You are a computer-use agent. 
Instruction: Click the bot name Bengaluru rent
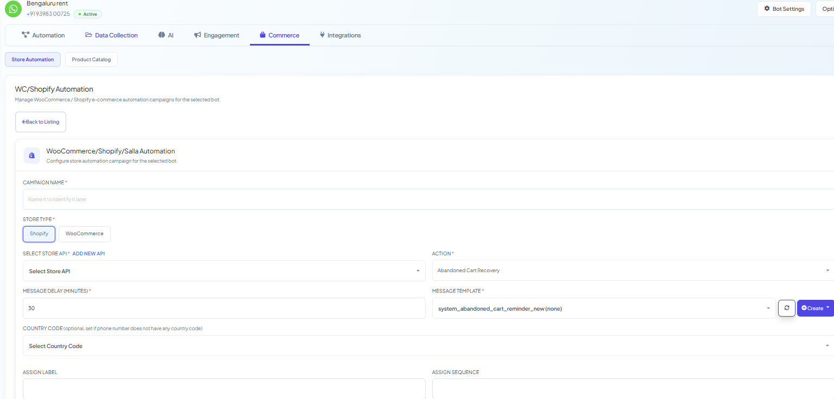(47, 3)
